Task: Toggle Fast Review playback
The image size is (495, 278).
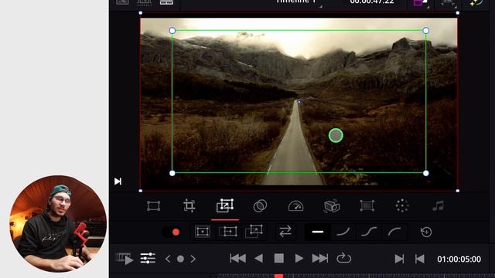Action: point(125,259)
